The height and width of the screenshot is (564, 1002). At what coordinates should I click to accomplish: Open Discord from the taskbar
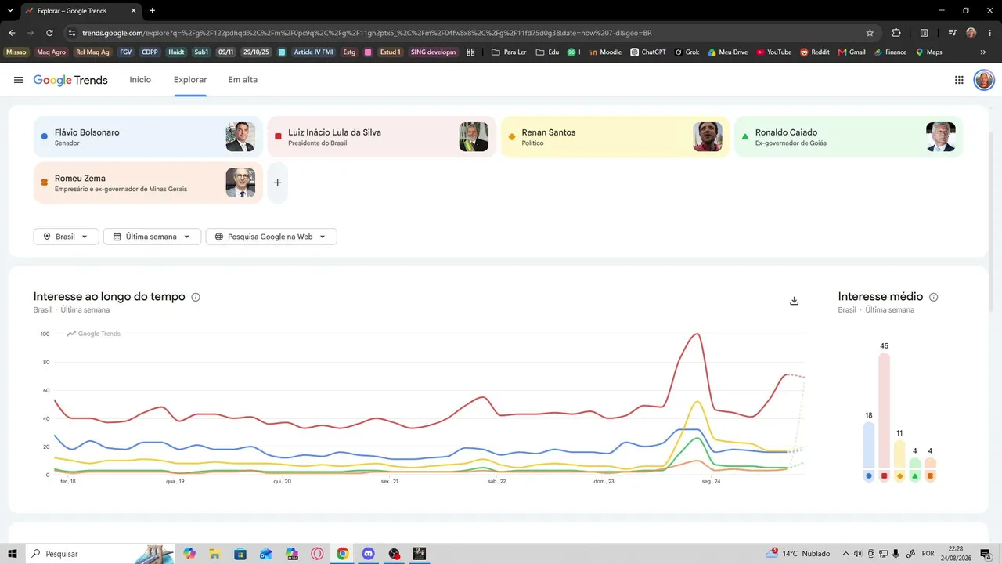(369, 554)
